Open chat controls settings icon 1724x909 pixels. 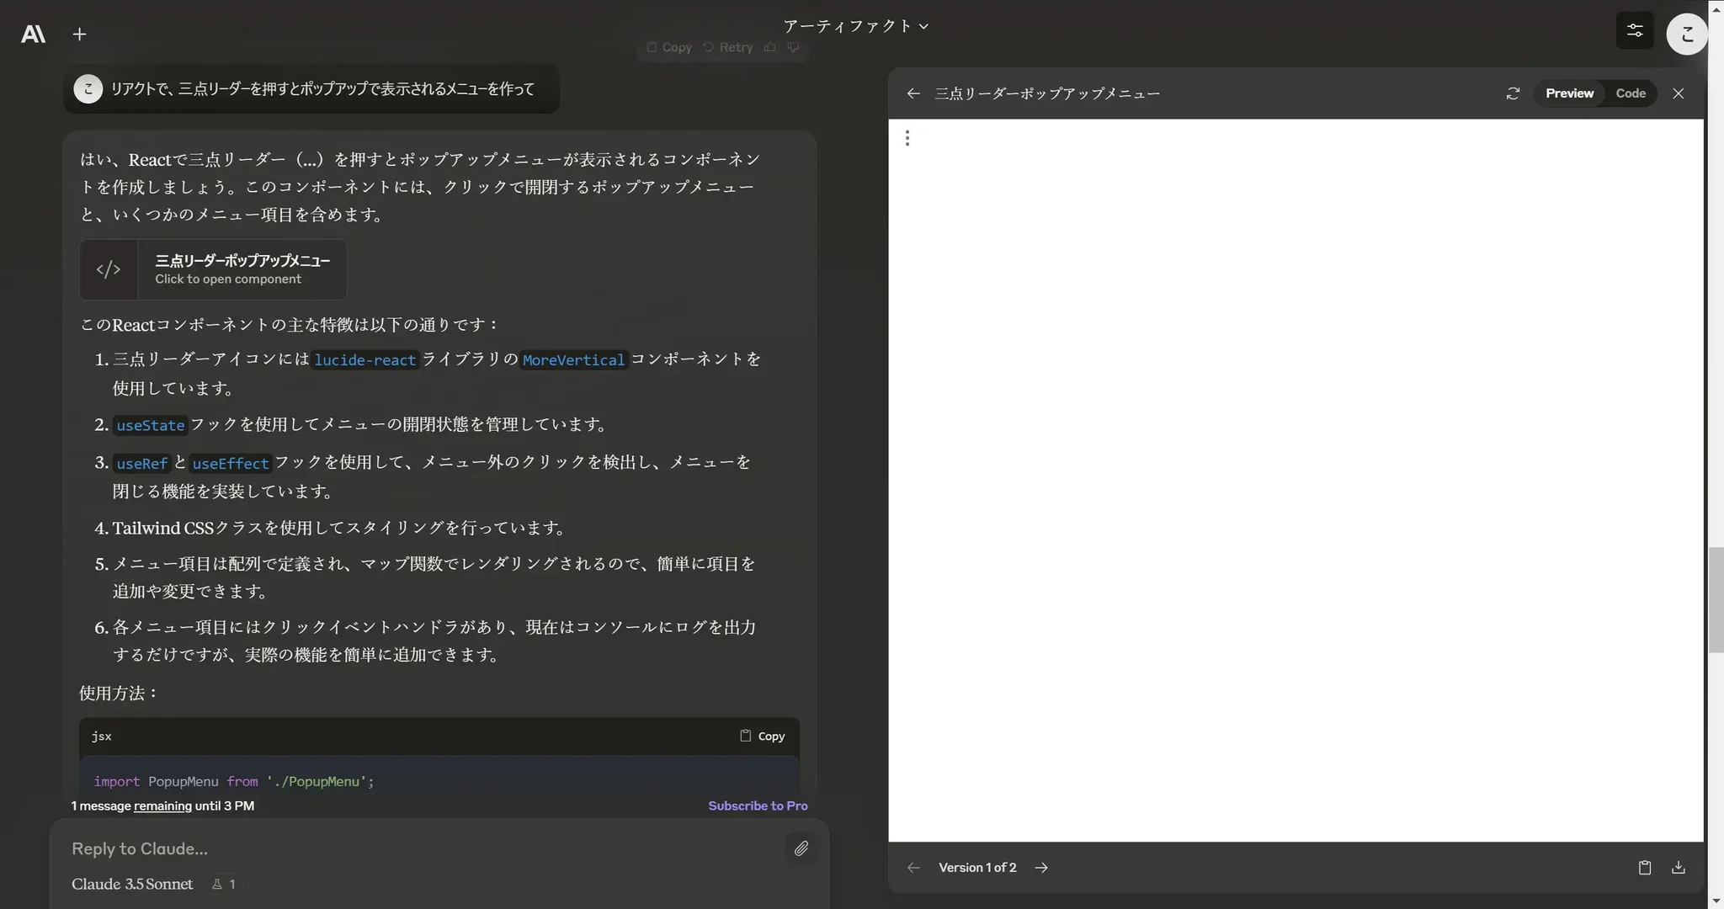1634,31
